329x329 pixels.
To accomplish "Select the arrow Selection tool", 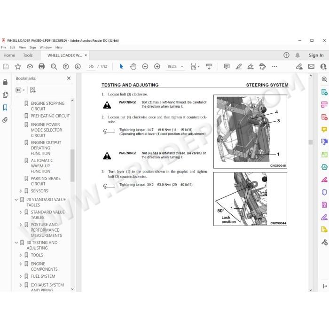I will [121, 67].
